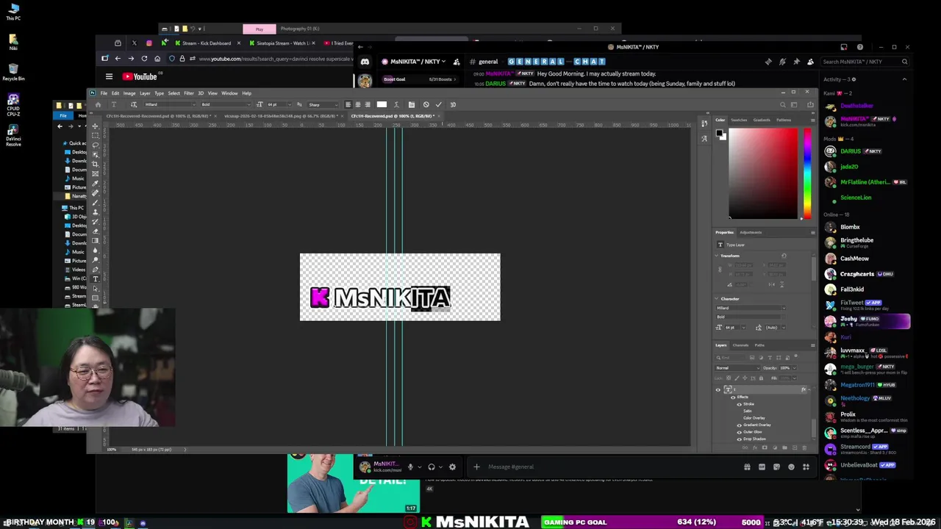
Task: Show Discord member list icon
Action: tap(810, 62)
